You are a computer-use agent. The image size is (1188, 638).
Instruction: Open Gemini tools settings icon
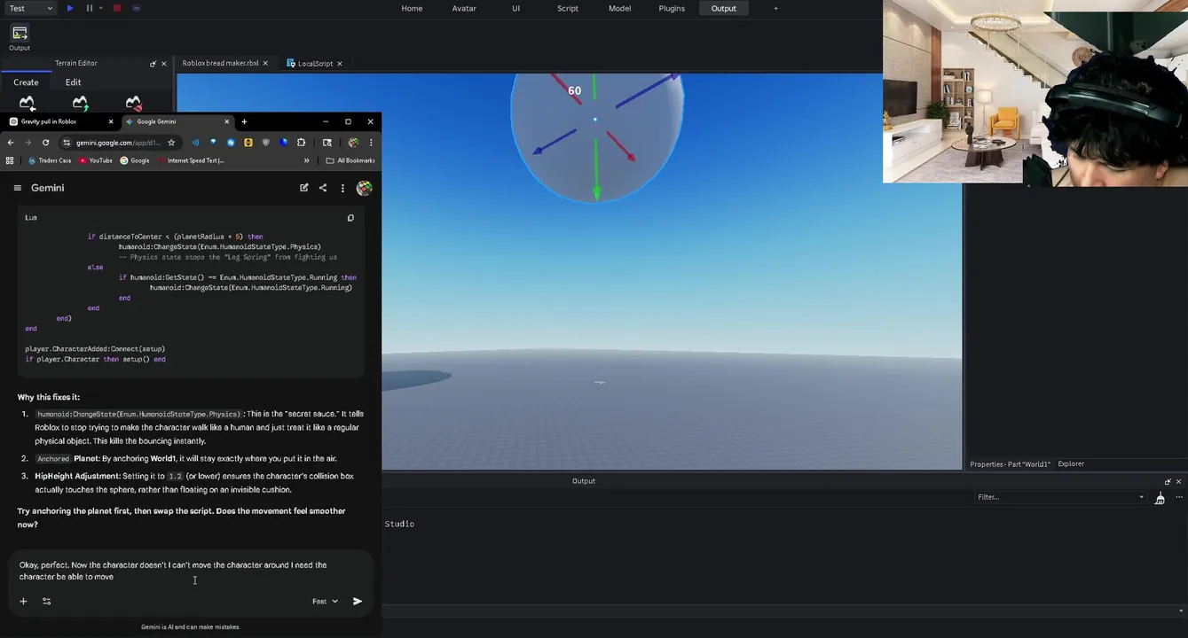pyautogui.click(x=46, y=601)
